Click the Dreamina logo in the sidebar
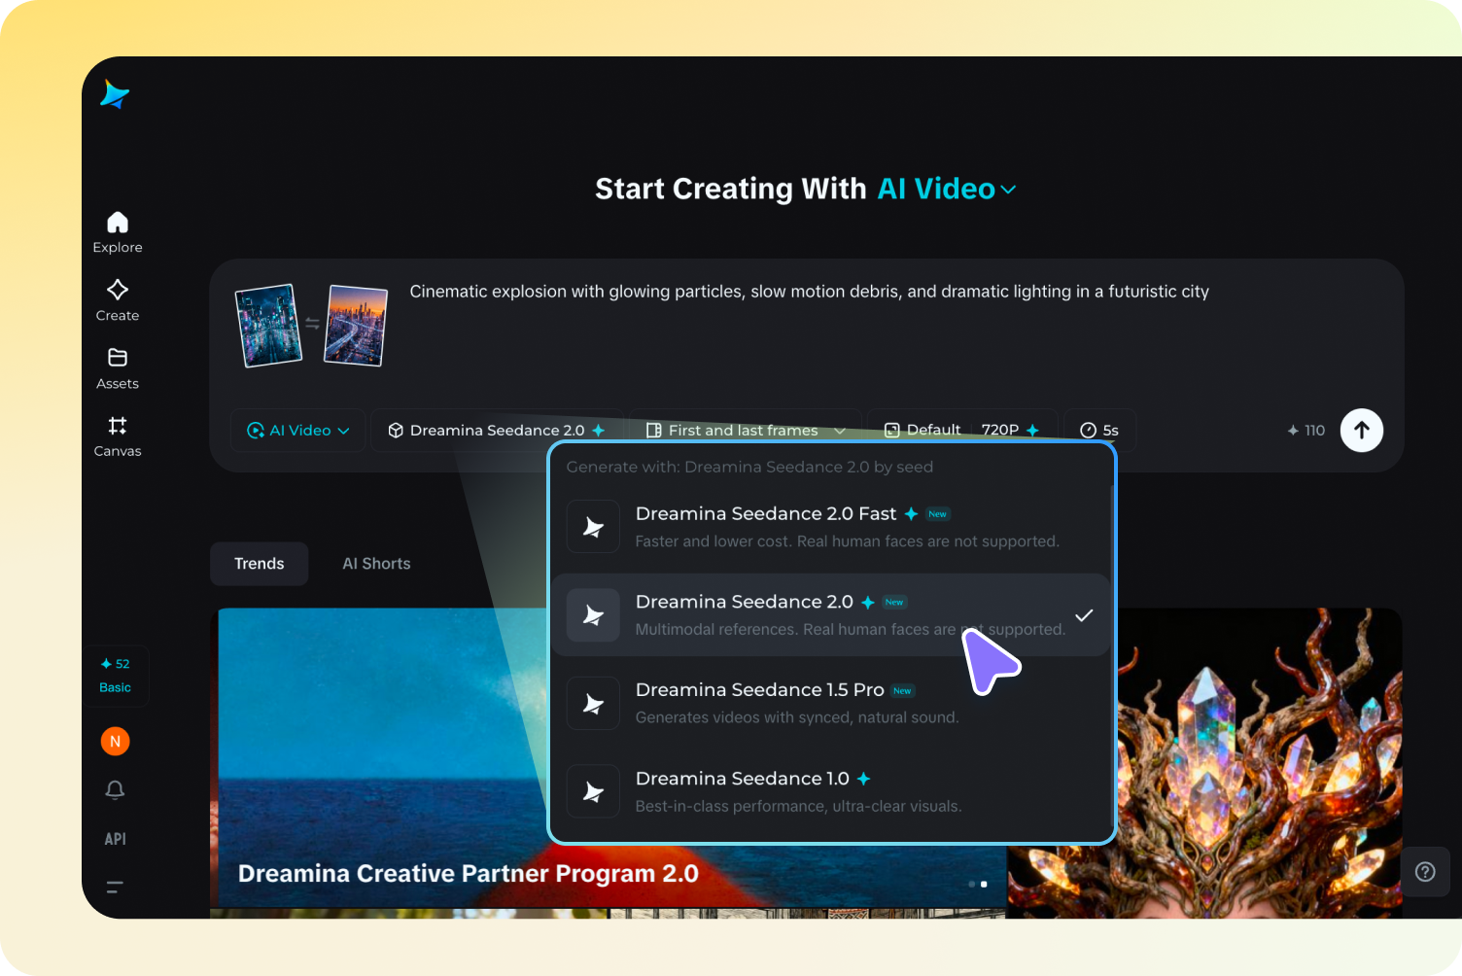This screenshot has height=976, width=1462. (x=115, y=94)
